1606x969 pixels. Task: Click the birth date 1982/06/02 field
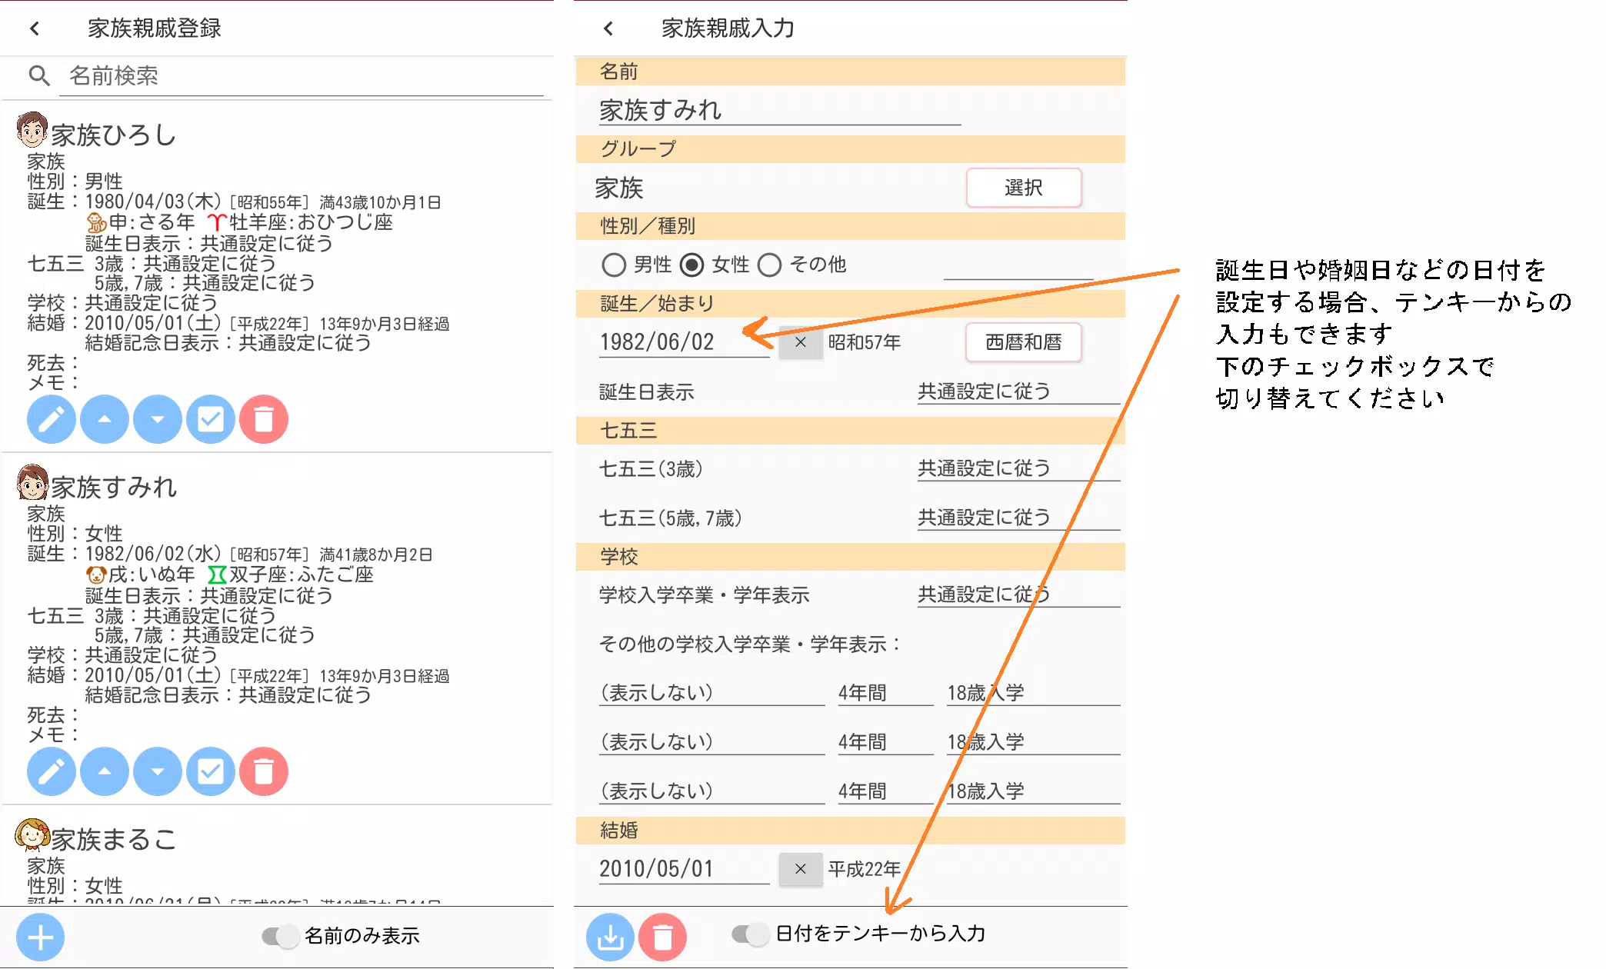(684, 341)
